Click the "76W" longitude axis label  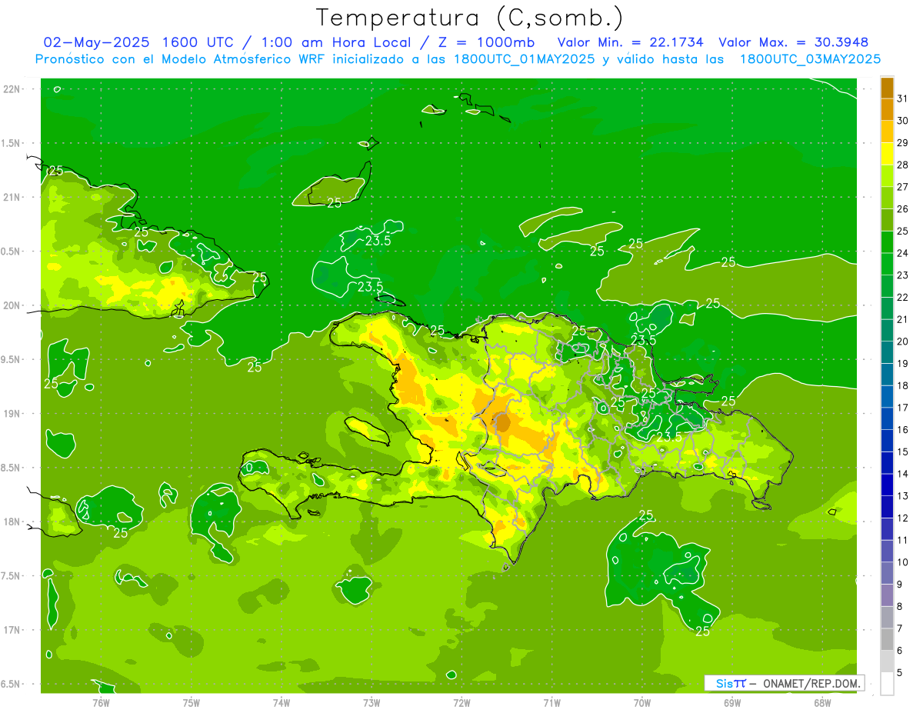(101, 702)
